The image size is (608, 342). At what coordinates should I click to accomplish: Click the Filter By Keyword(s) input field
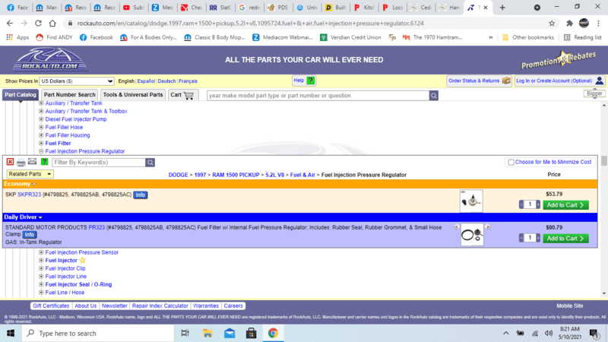[x=97, y=162]
